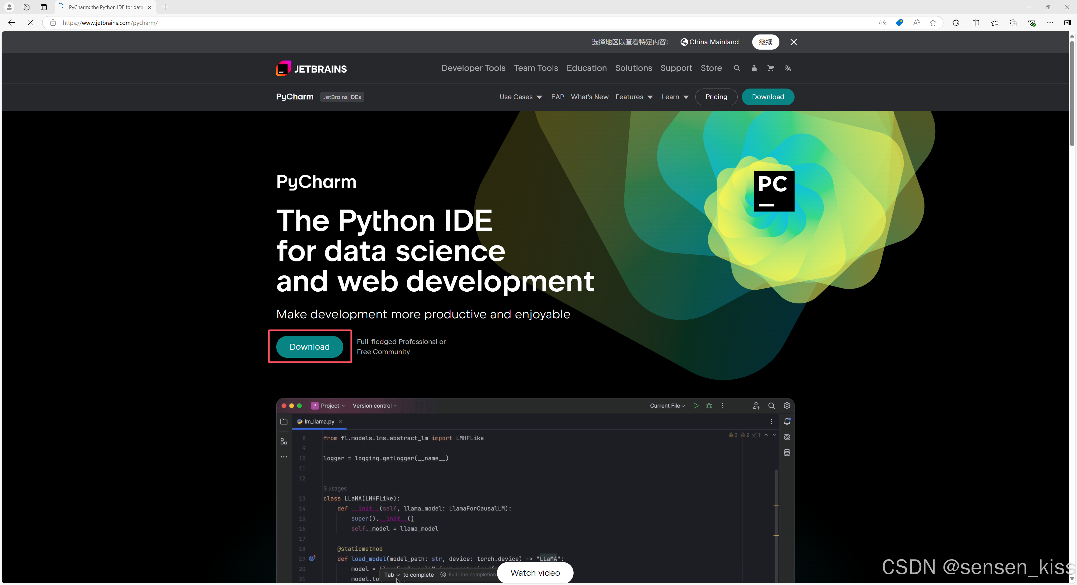Add page to favorites star icon

(933, 22)
